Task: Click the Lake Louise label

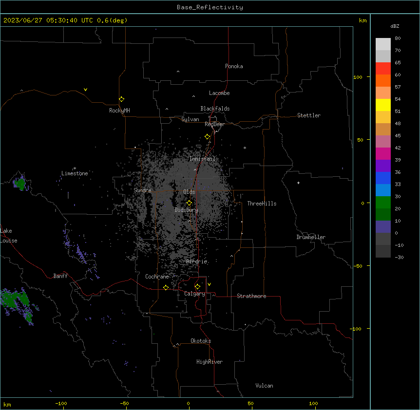Action: 8,236
